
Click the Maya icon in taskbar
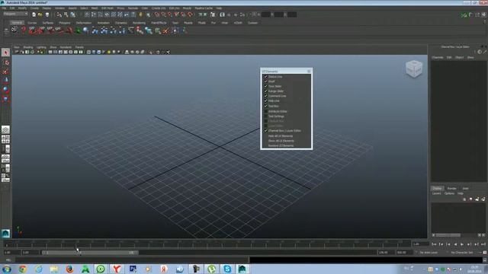[242, 269]
